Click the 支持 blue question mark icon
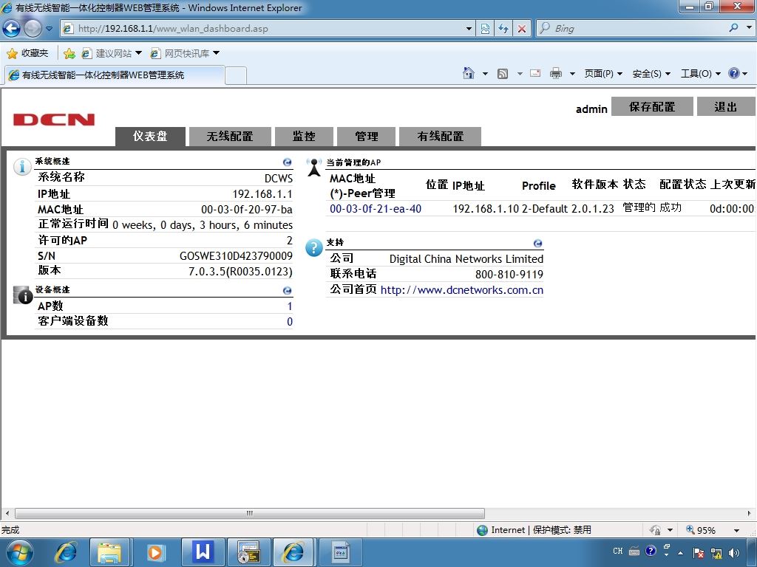The height and width of the screenshot is (567, 757). coord(313,248)
